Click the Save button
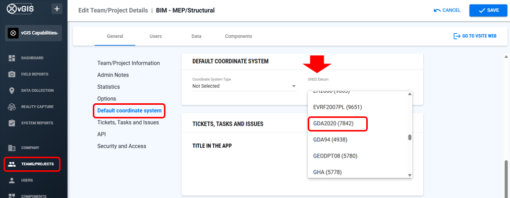Image resolution: width=510 pixels, height=198 pixels. click(x=488, y=11)
